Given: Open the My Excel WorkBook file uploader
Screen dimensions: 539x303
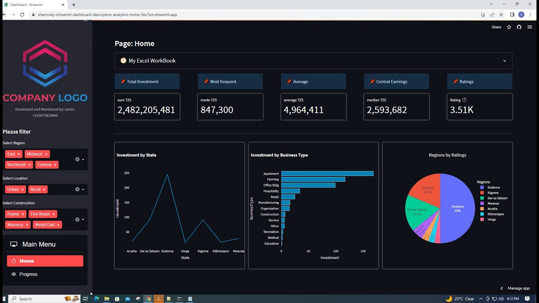Looking at the screenshot, I should 313,61.
